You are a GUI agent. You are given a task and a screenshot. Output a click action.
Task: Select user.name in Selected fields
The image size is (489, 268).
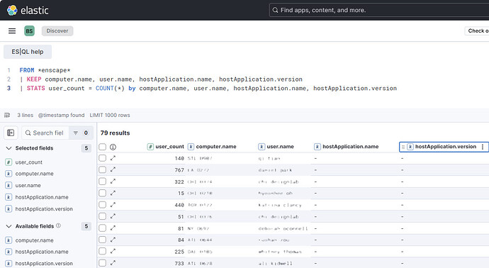(x=28, y=185)
